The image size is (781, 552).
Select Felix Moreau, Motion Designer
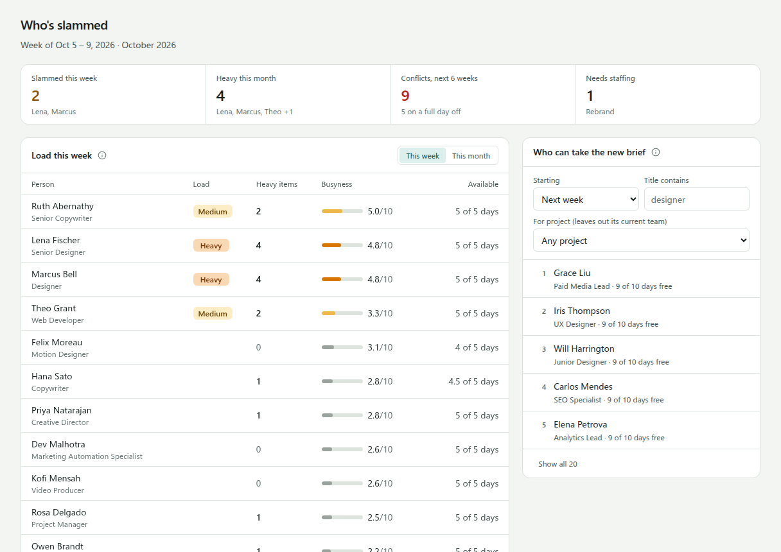265,347
